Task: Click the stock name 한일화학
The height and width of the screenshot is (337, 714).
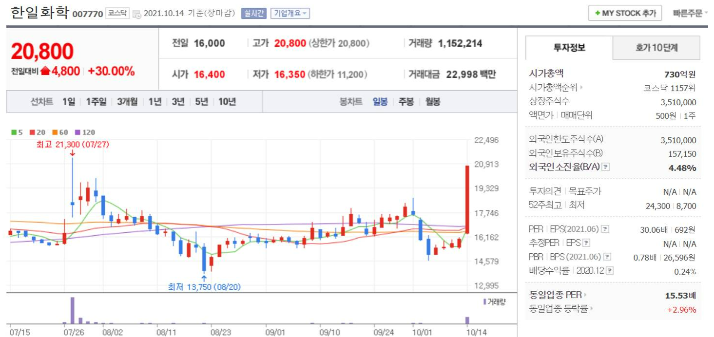Action: 40,13
